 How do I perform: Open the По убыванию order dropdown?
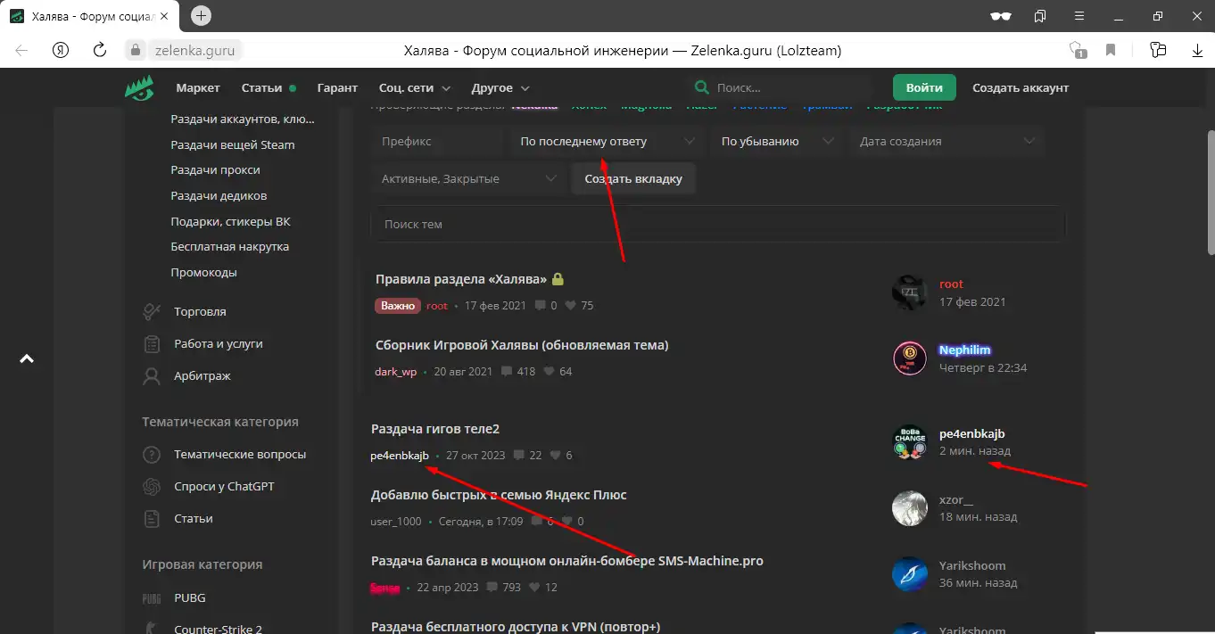[x=776, y=141]
